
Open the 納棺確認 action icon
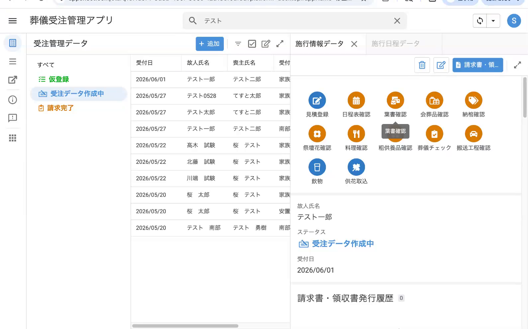[474, 100]
